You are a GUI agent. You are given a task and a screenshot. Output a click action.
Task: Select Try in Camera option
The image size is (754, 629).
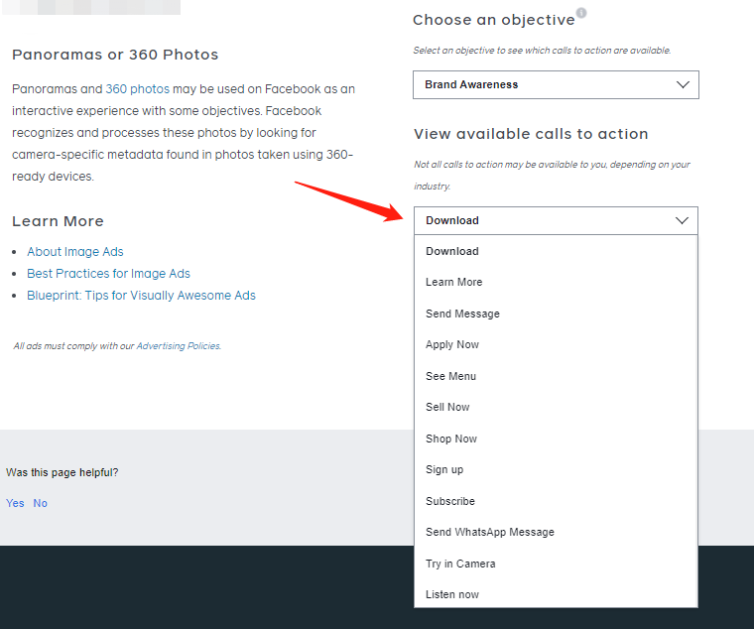point(460,564)
